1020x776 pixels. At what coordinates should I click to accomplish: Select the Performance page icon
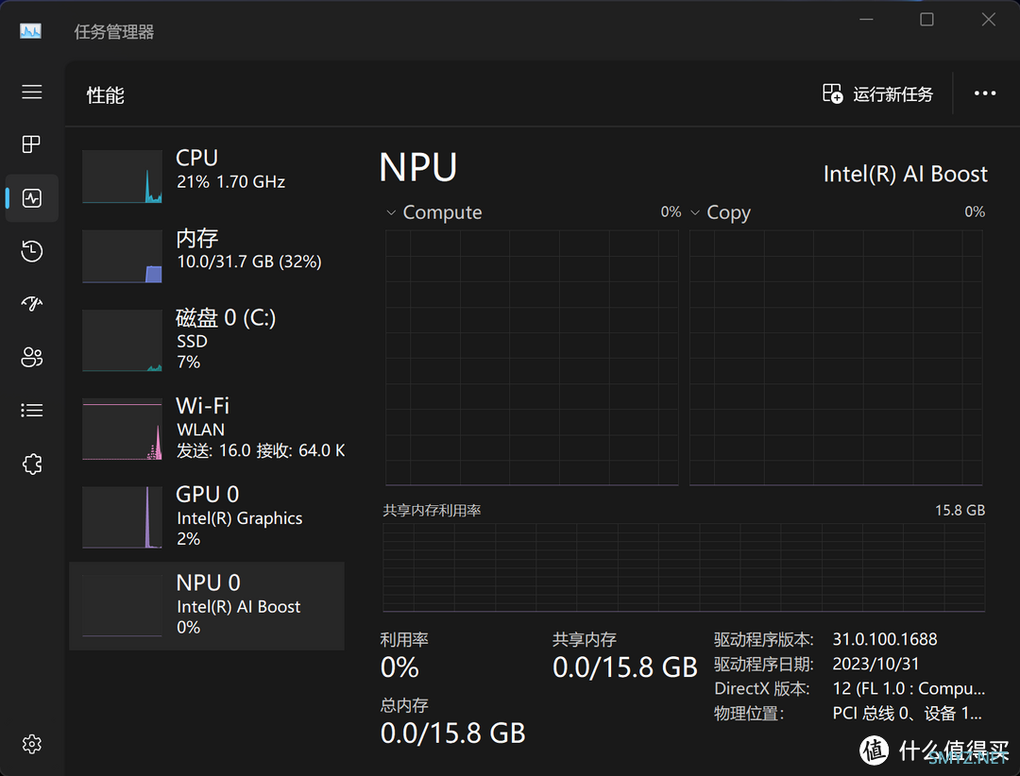point(32,197)
